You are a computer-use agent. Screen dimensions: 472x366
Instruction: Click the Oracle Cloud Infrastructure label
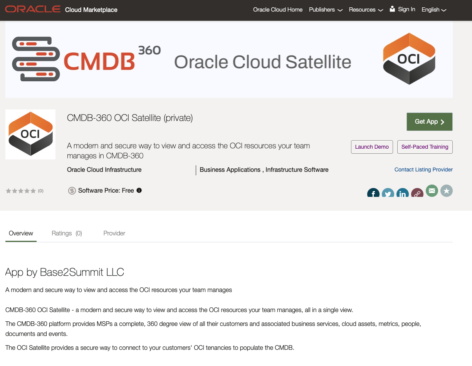click(x=104, y=170)
